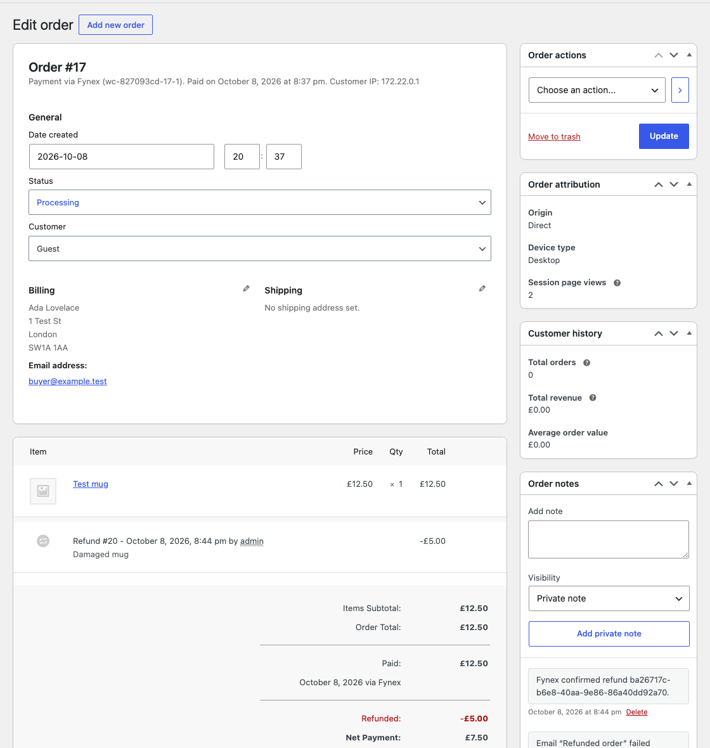
Task: Collapse the Order attribution panel
Action: 689,184
